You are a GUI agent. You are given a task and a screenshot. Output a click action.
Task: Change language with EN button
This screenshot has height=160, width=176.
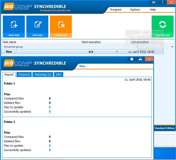point(153,2)
